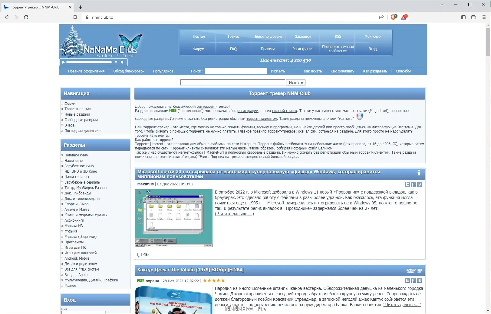
Task: Open the Brave Wallet icon
Action: click(x=474, y=17)
